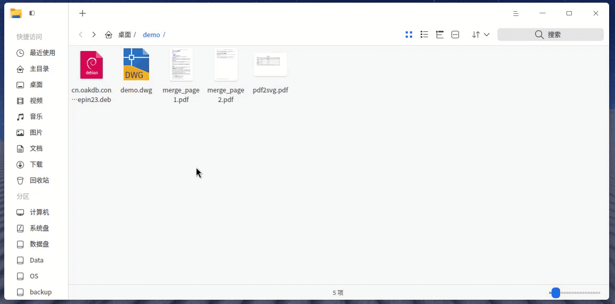This screenshot has height=304, width=615.
Task: Click the pdf2svg.pdf file name
Action: coord(271,90)
